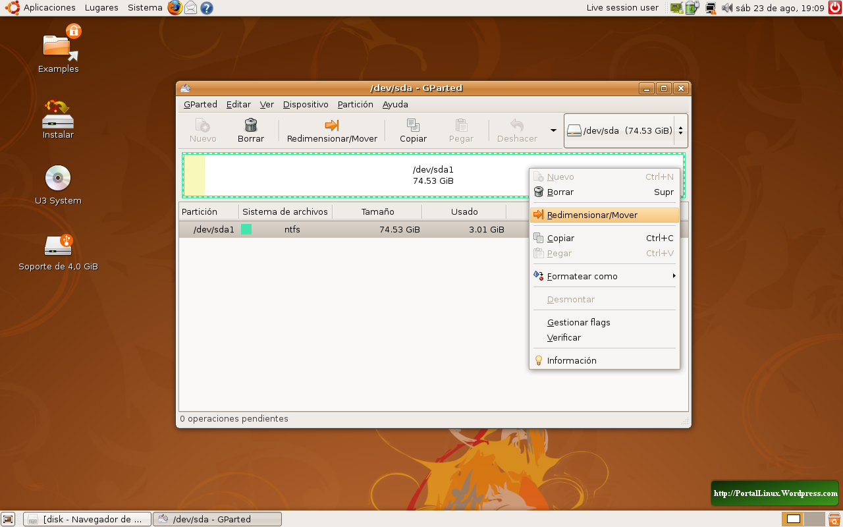This screenshot has height=527, width=843.
Task: Open the Partición menu
Action: pyautogui.click(x=355, y=104)
